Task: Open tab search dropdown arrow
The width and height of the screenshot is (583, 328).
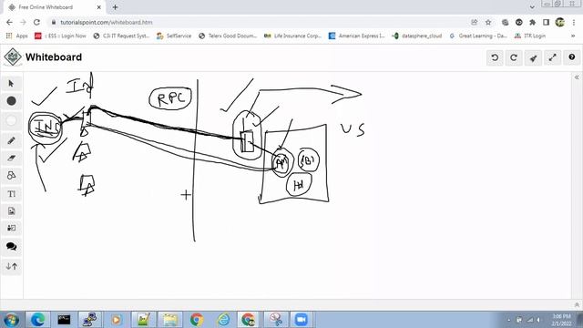Action: point(532,7)
